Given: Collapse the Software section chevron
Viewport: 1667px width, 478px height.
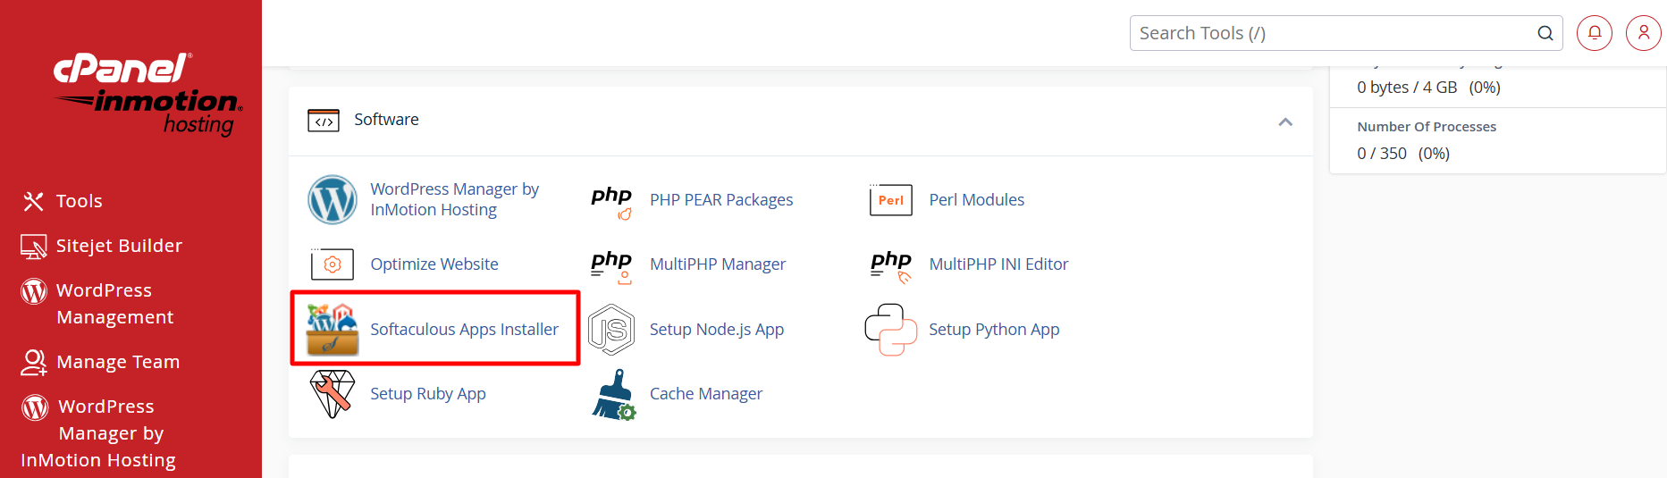Looking at the screenshot, I should coord(1285,122).
